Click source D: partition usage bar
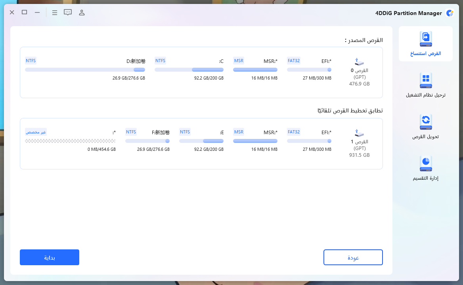This screenshot has width=463, height=285. point(85,70)
